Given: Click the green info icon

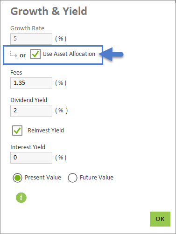Looking at the screenshot, I should (x=21, y=198).
